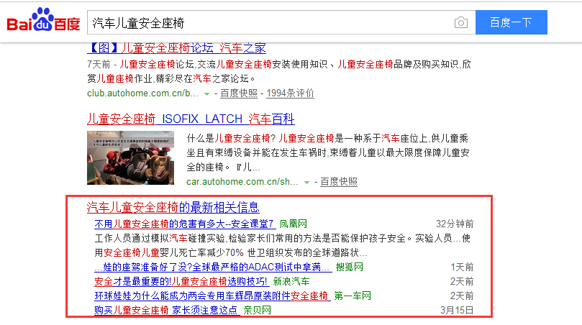The width and height of the screenshot is (582, 325).
Task: Open the ADAC测试 news article link
Action: pyautogui.click(x=212, y=267)
